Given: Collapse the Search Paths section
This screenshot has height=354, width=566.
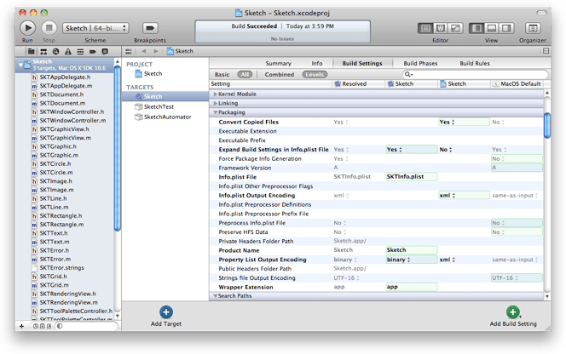Looking at the screenshot, I should click(x=215, y=296).
